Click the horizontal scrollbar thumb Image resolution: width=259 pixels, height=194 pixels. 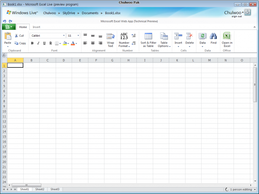click(26, 185)
